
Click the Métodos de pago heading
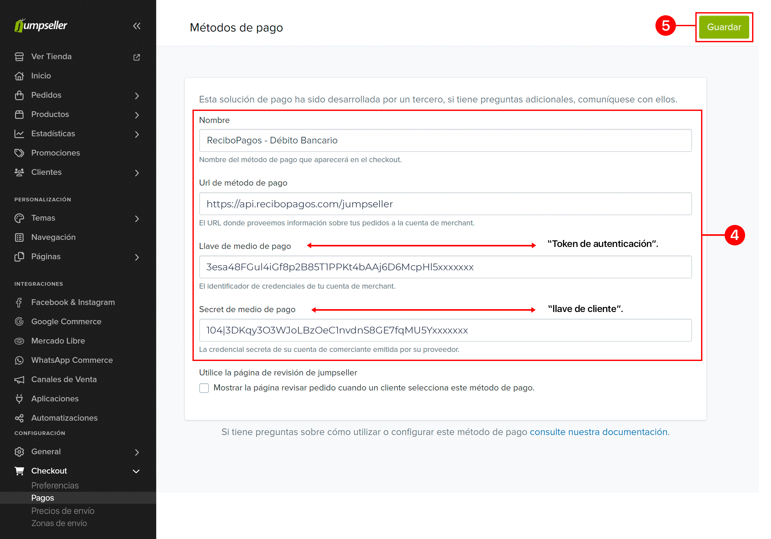click(236, 27)
